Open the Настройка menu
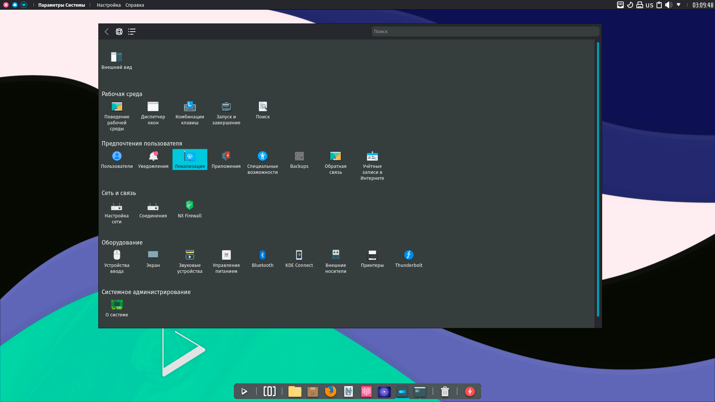The height and width of the screenshot is (402, 715). pyautogui.click(x=108, y=5)
